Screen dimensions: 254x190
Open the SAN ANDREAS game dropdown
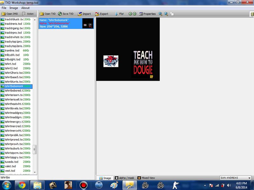(x=236, y=178)
